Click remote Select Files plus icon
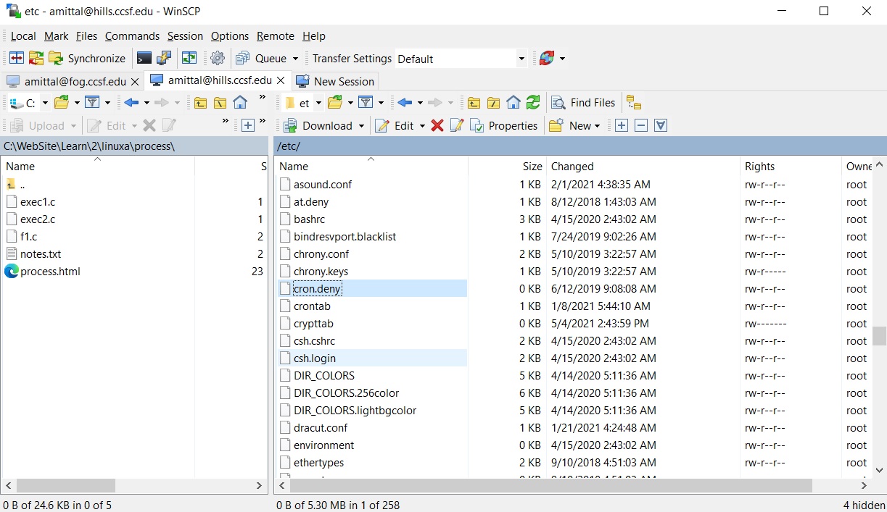This screenshot has width=887, height=512. click(x=622, y=126)
